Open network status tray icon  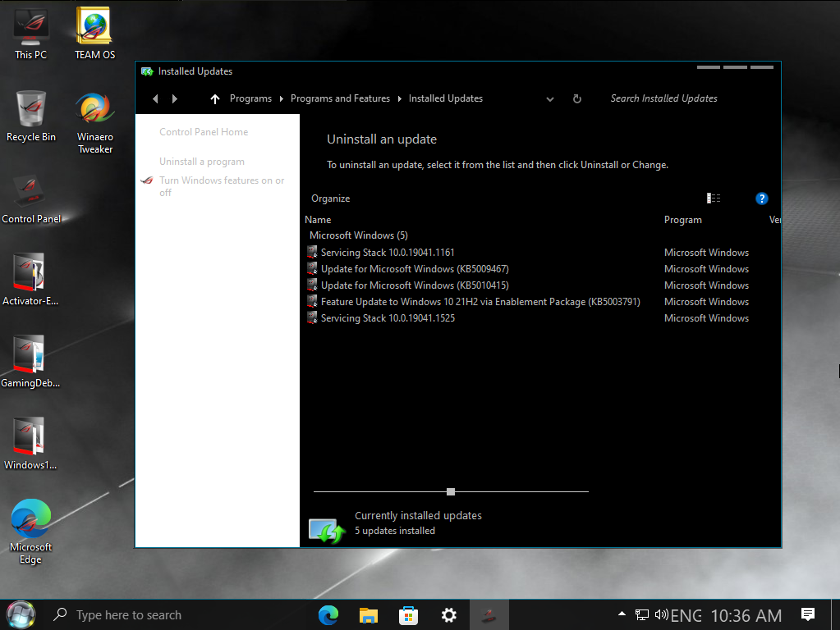(x=642, y=615)
